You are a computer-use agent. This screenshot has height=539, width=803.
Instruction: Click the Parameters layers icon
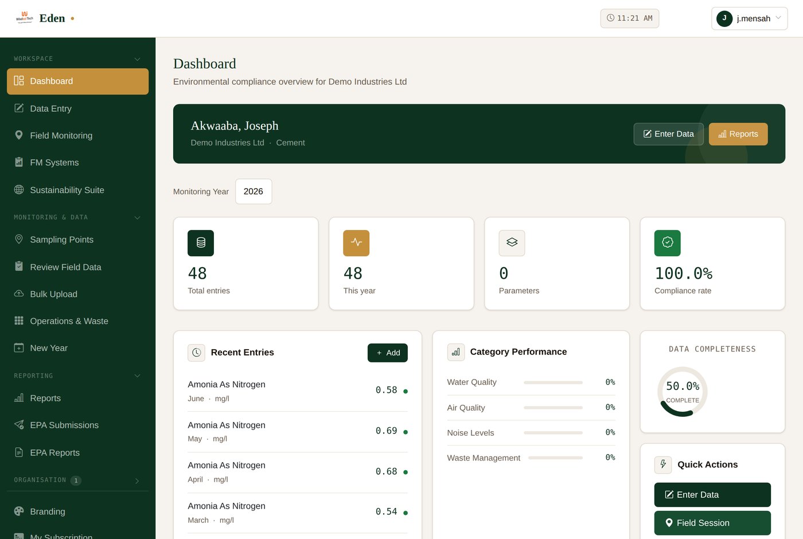click(512, 243)
